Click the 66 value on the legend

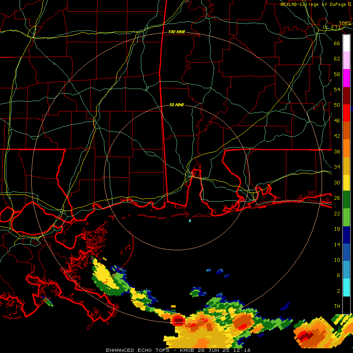coord(337,43)
